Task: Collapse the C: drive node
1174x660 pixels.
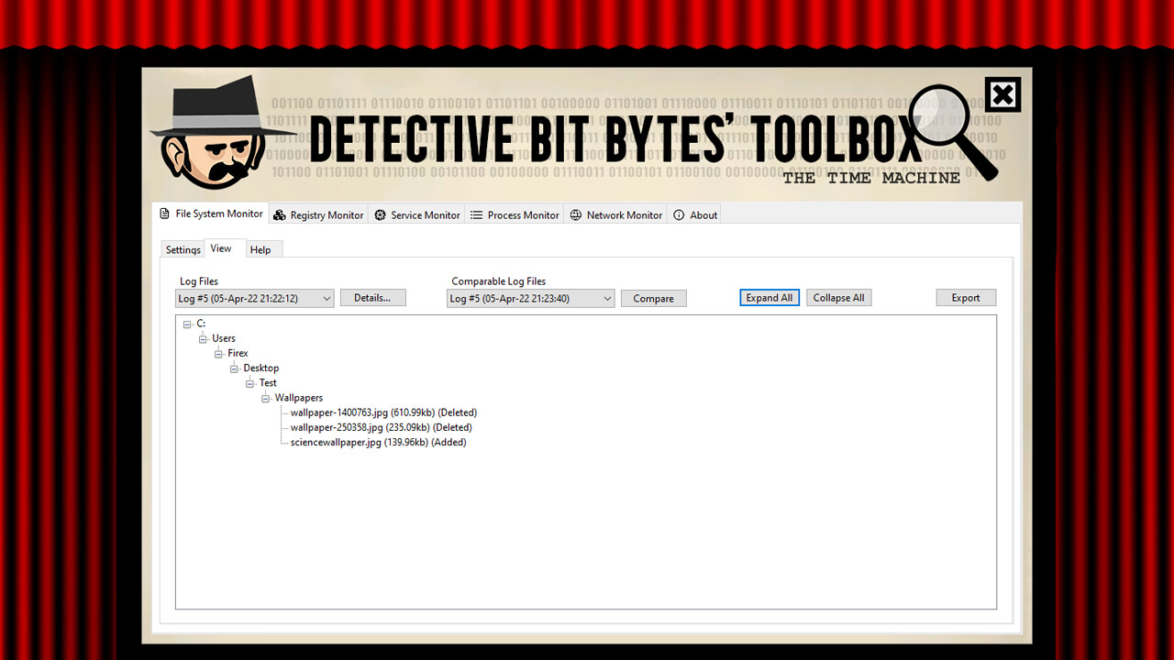Action: point(187,324)
